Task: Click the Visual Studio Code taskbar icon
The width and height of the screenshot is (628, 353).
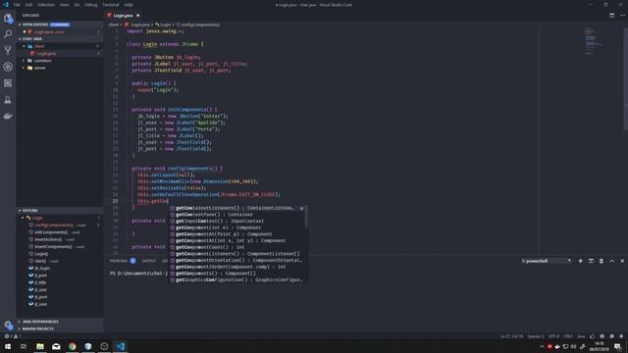Action: (x=120, y=346)
